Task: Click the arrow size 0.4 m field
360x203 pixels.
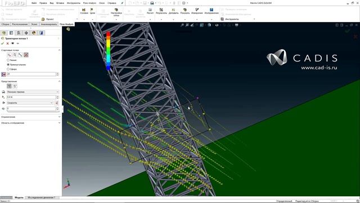Action: tap(31, 97)
